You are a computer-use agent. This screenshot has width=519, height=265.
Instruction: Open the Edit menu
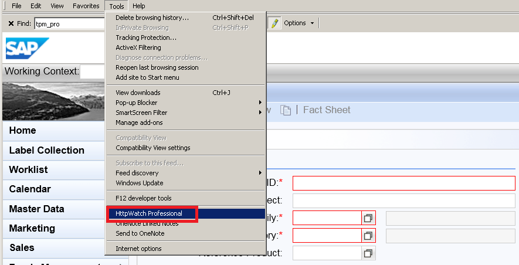[36, 6]
